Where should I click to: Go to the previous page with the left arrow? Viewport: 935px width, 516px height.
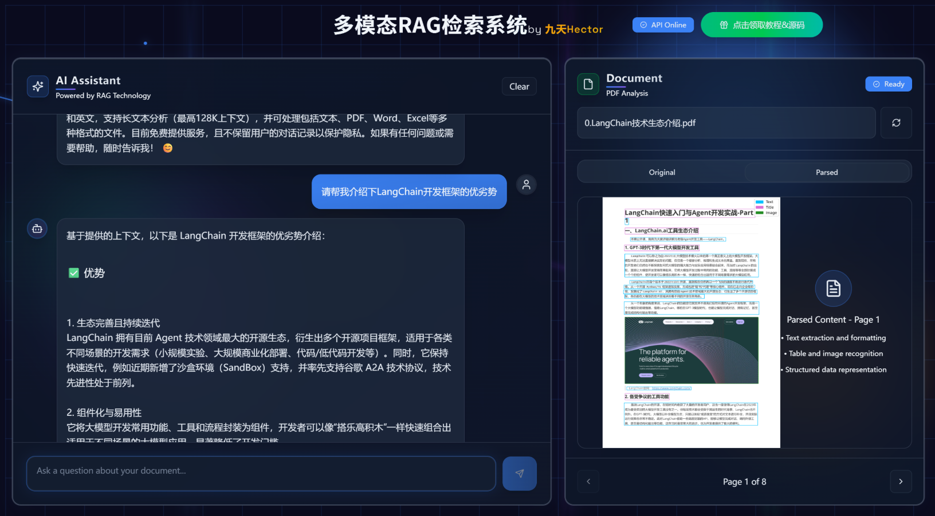[x=588, y=481]
